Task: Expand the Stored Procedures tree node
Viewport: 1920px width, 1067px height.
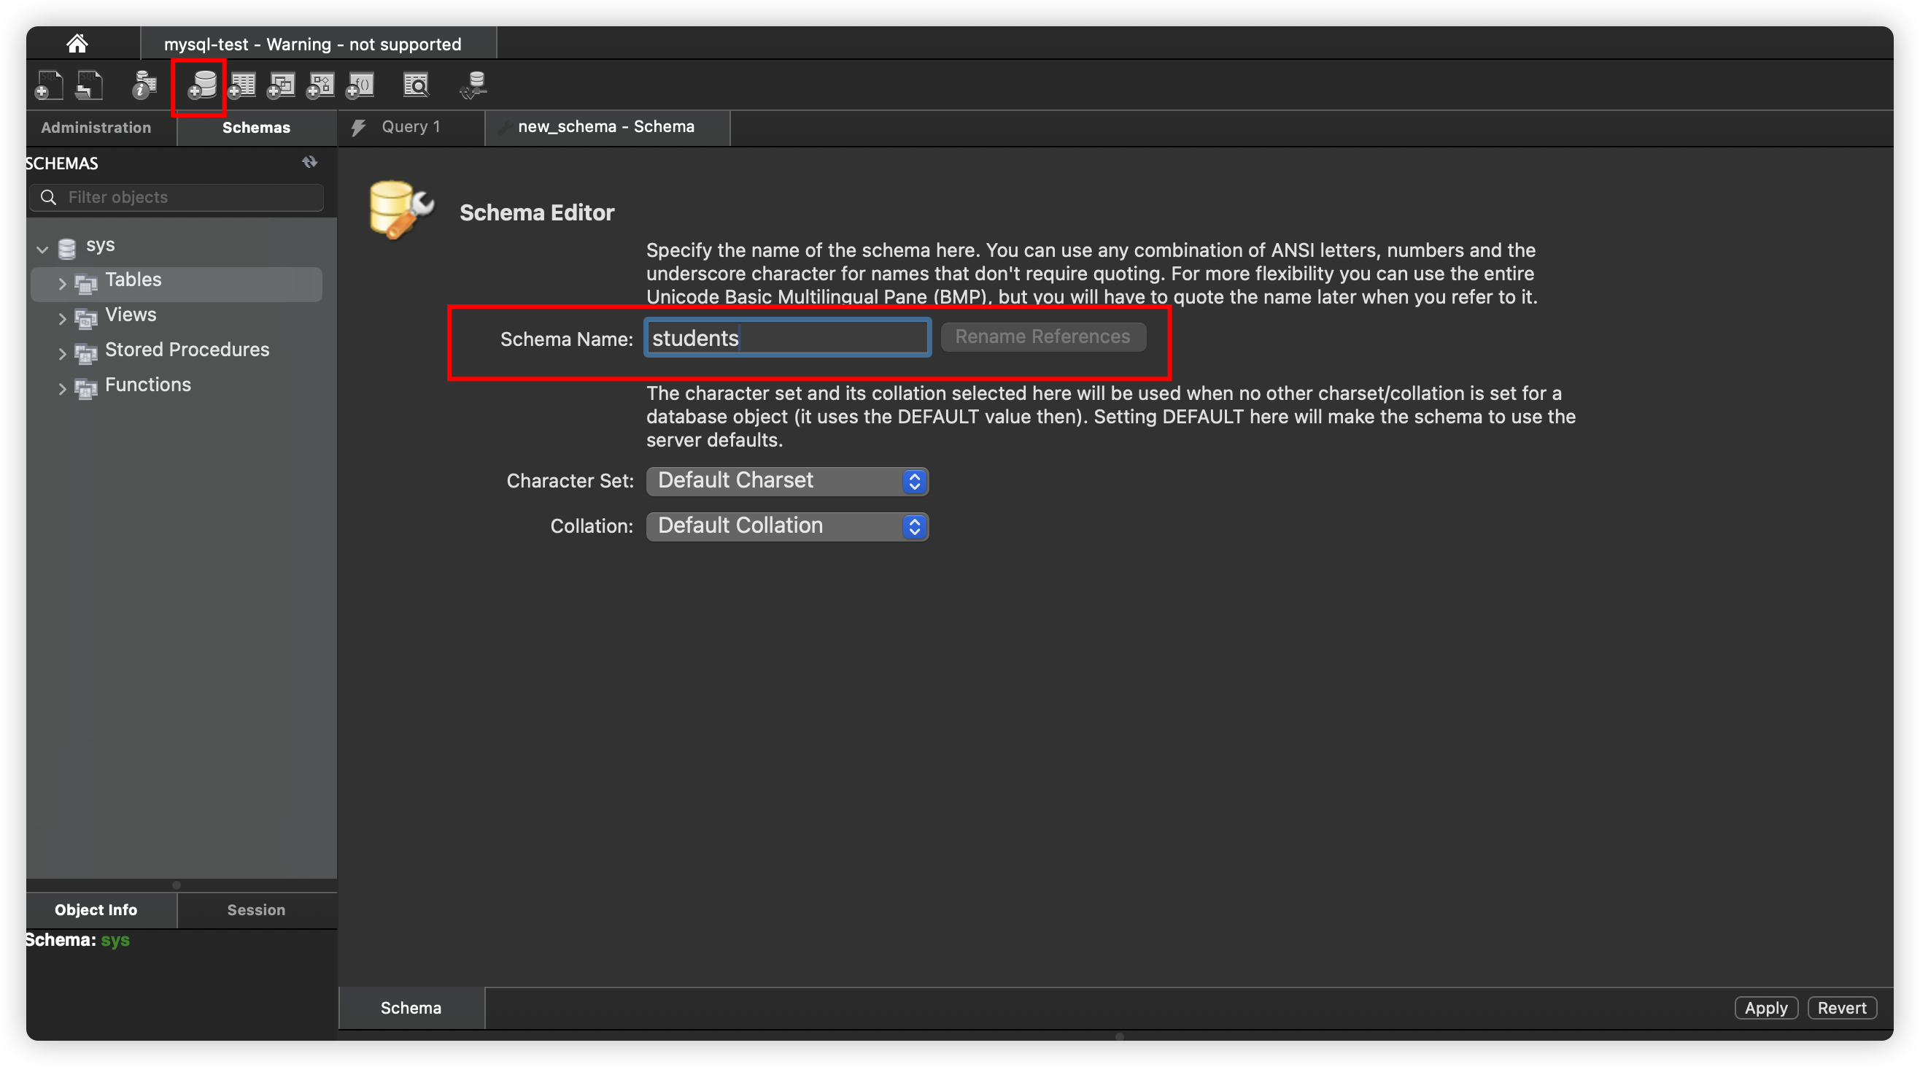Action: 63,353
